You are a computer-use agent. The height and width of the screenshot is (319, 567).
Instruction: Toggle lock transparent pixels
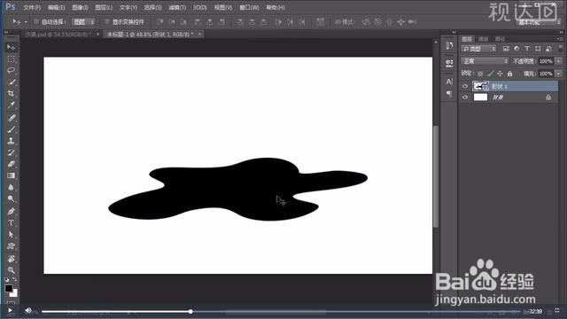click(x=480, y=74)
